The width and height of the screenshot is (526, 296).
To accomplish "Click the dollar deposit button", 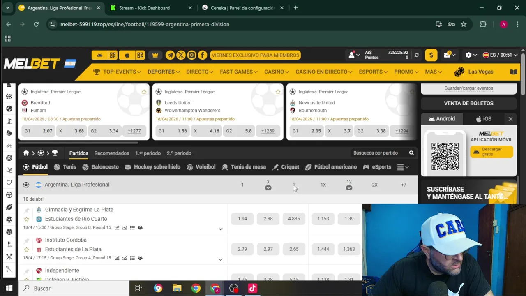I will (431, 55).
